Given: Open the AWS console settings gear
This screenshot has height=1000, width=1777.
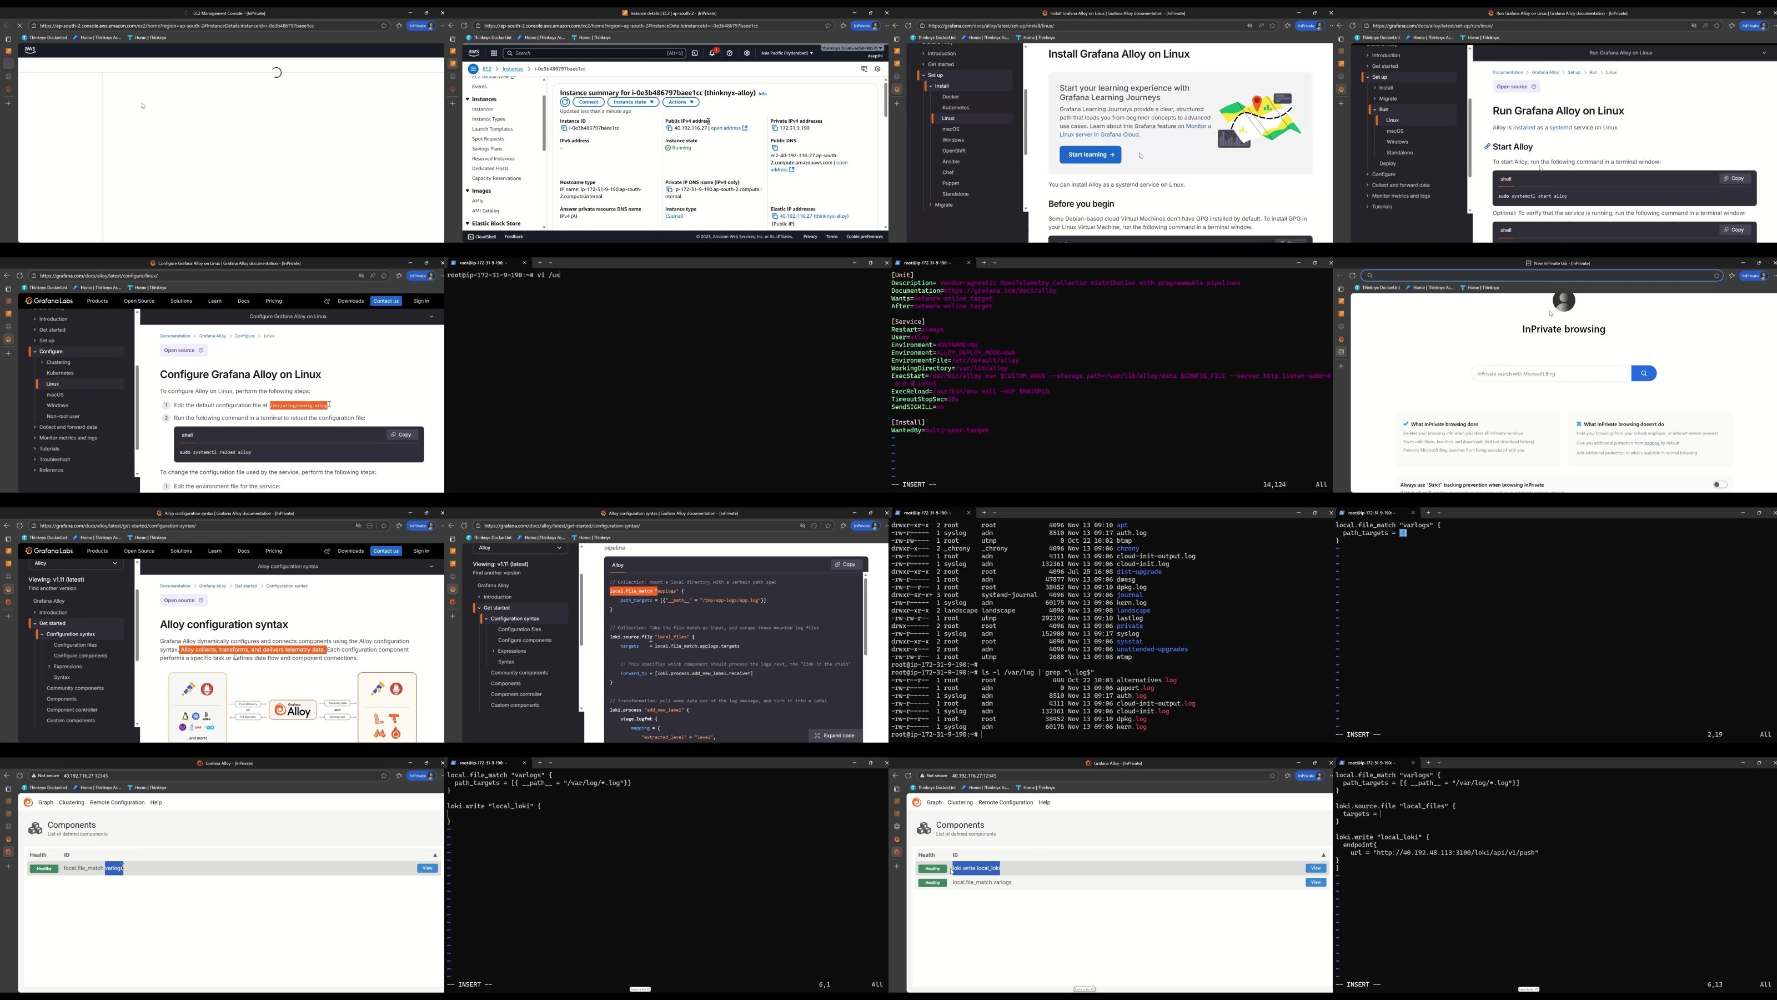Looking at the screenshot, I should click(x=747, y=53).
